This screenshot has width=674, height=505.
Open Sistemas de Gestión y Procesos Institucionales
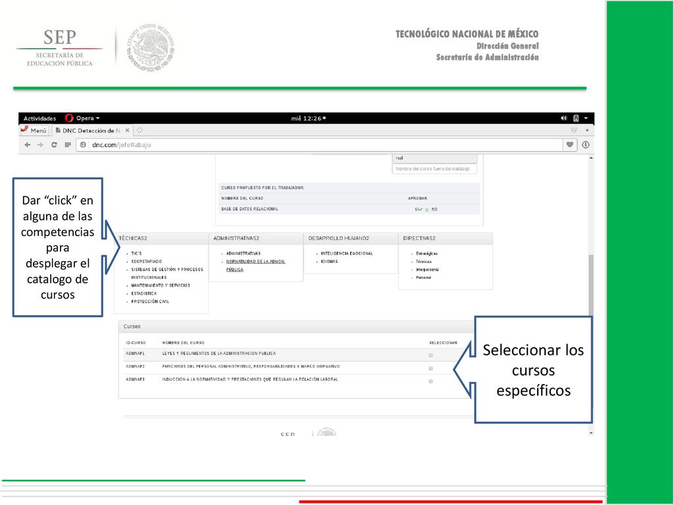(x=167, y=274)
